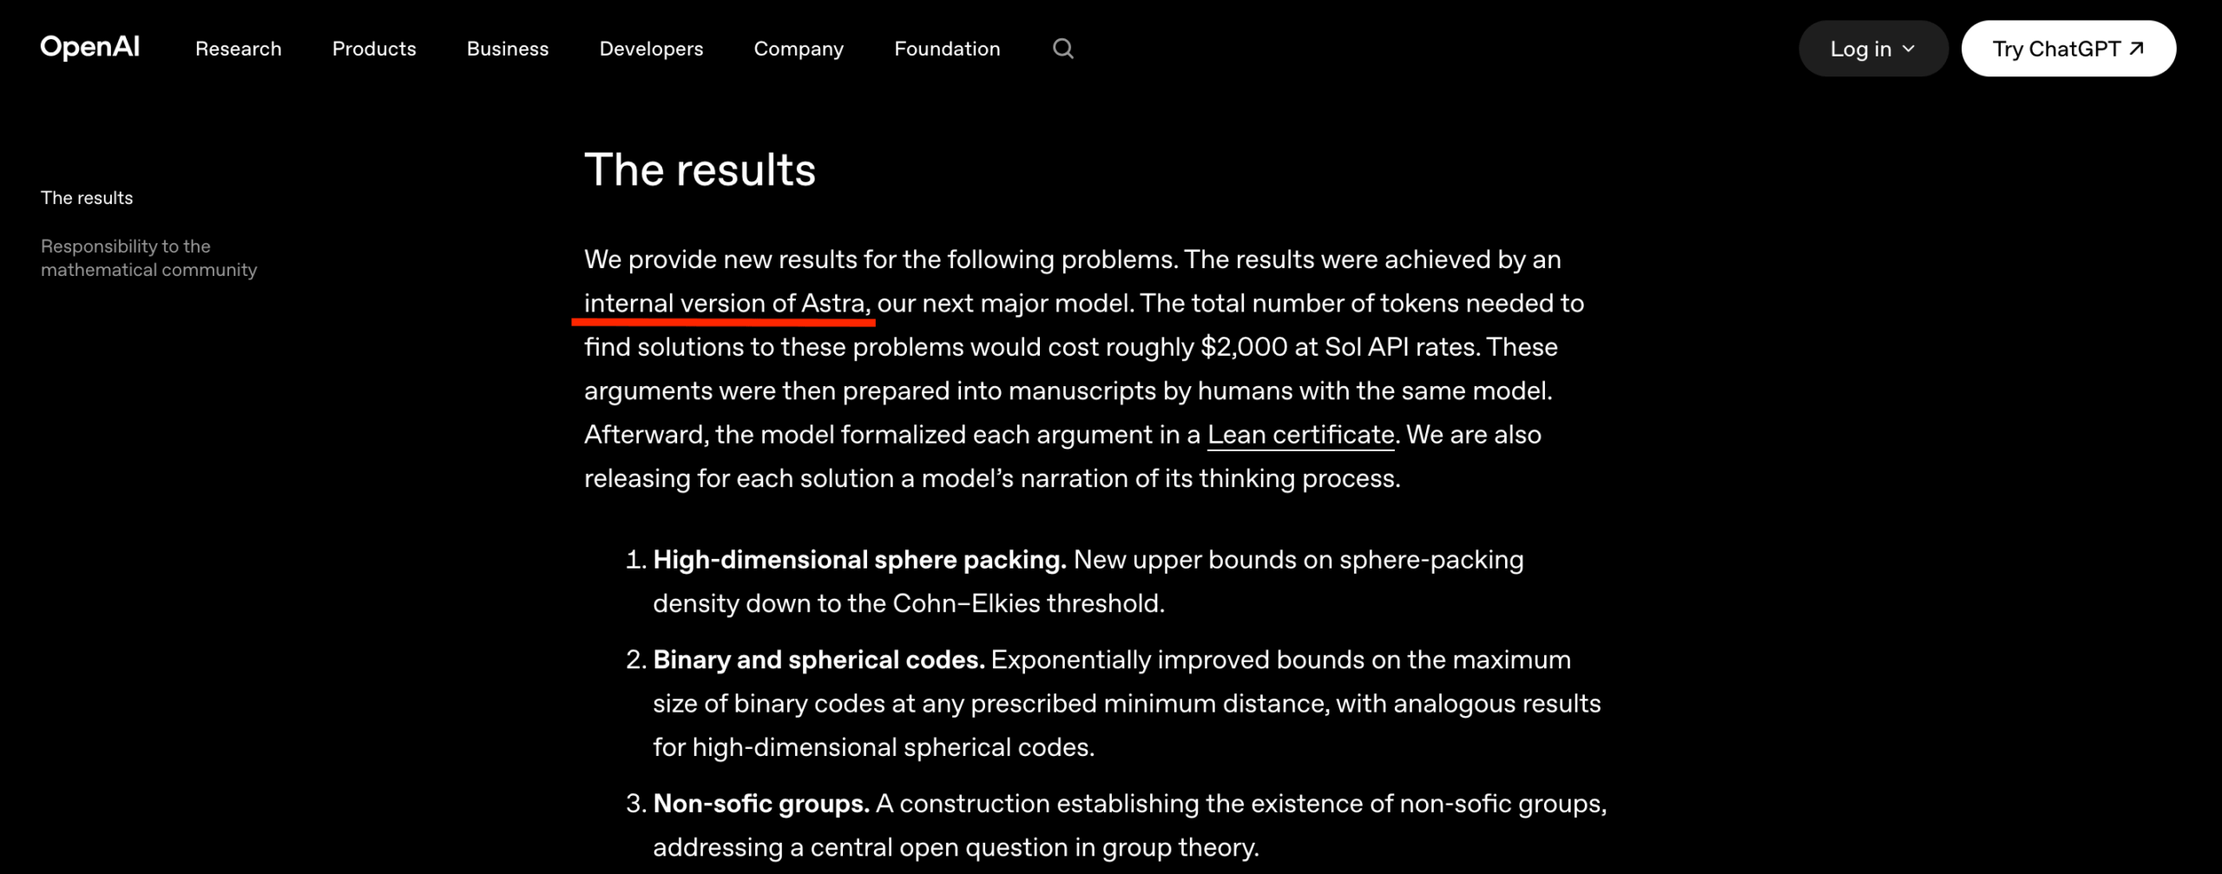The image size is (2222, 874).
Task: Click the underlined internal version of Astra text
Action: pos(726,304)
